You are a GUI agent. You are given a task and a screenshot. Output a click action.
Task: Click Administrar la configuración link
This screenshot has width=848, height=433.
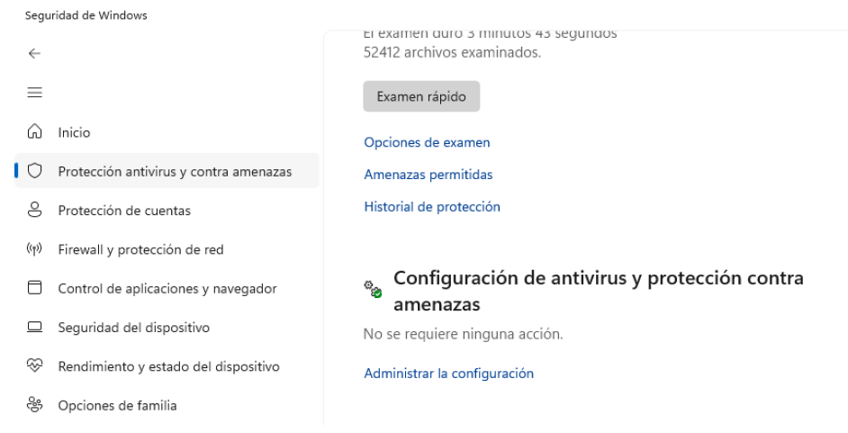click(x=448, y=374)
